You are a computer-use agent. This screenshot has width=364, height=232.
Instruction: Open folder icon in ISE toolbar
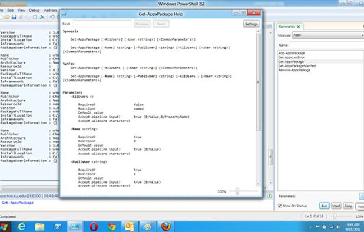tap(6, 17)
